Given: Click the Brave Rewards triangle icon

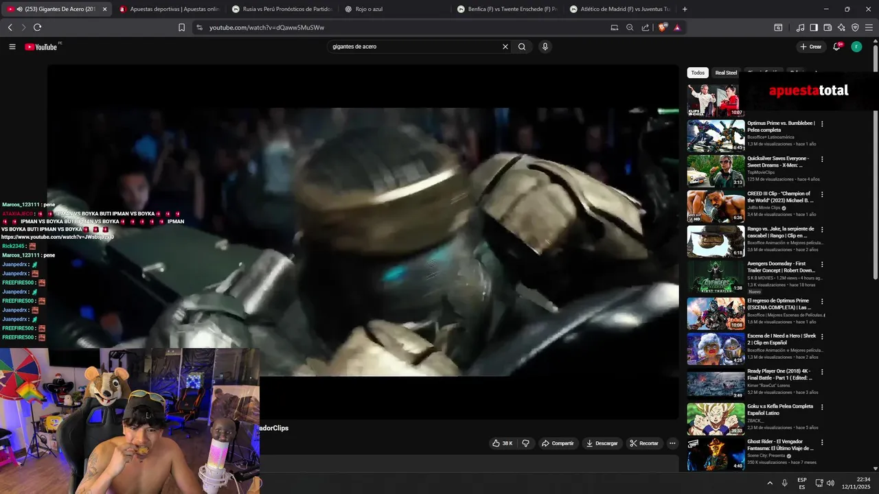Looking at the screenshot, I should point(677,27).
